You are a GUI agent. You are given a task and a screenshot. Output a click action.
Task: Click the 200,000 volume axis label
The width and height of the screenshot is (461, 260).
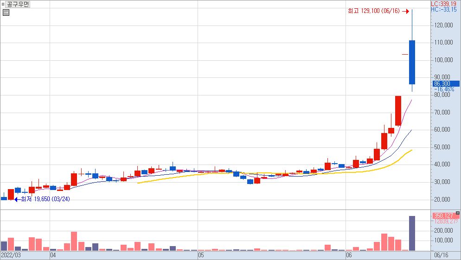tap(443, 230)
